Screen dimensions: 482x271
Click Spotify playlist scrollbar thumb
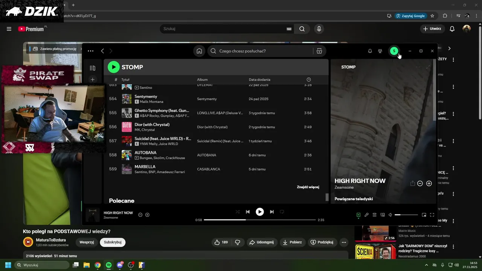327,197
